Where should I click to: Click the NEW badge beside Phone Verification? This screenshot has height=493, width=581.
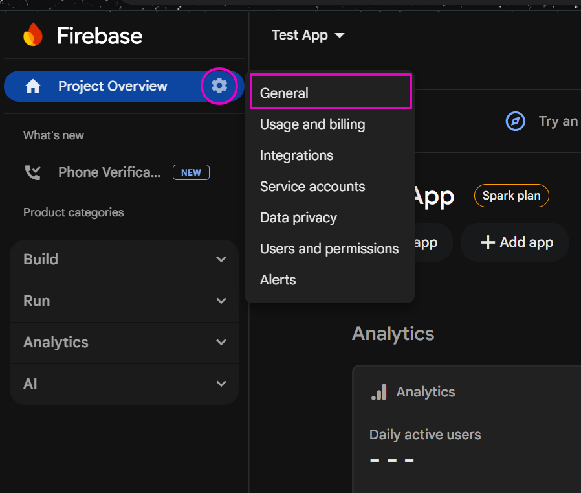pyautogui.click(x=191, y=172)
